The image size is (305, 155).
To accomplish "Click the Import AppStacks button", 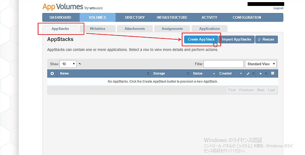I will click(236, 39).
